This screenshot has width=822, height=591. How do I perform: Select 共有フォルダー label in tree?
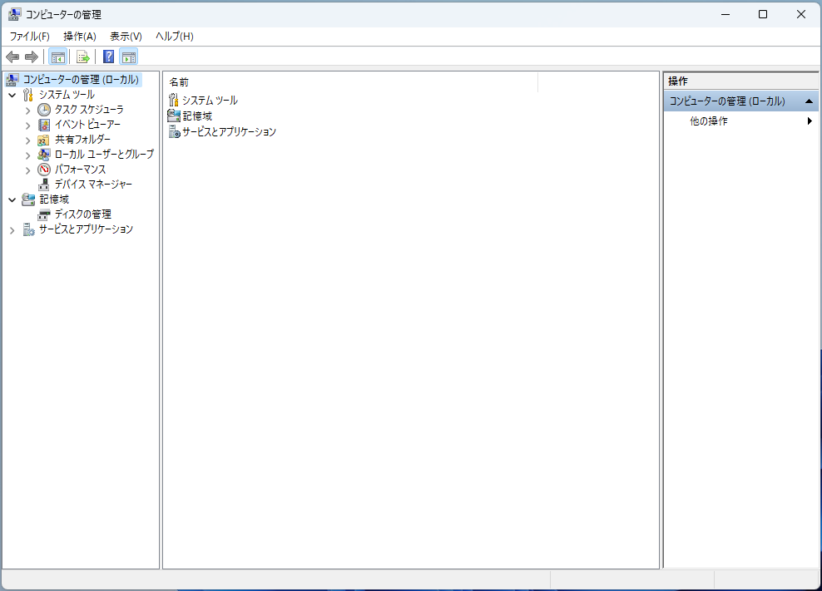(x=83, y=140)
